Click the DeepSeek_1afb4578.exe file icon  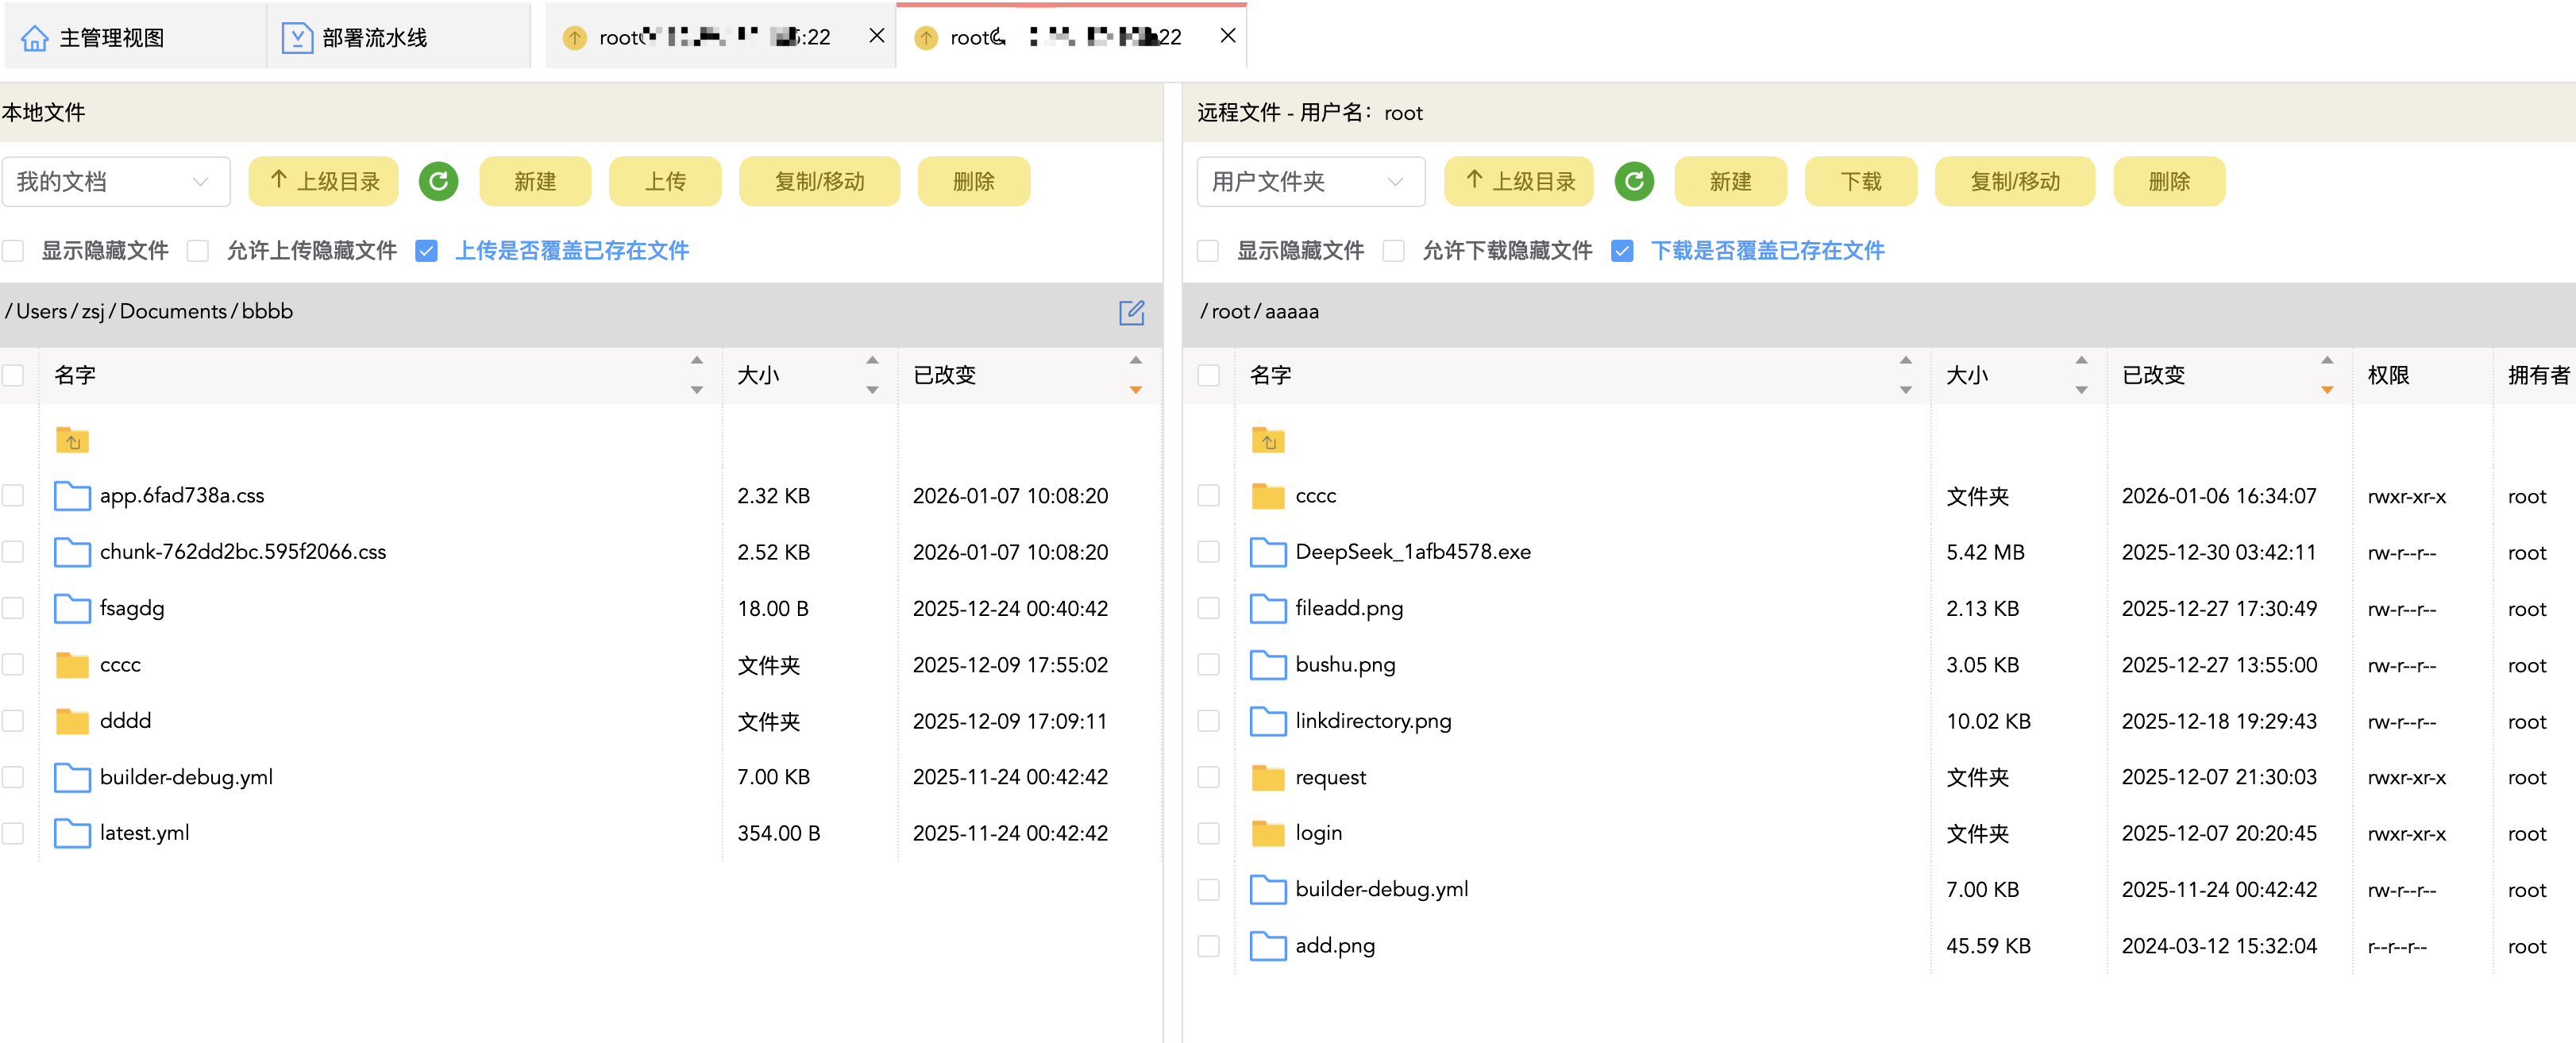pyautogui.click(x=1267, y=552)
